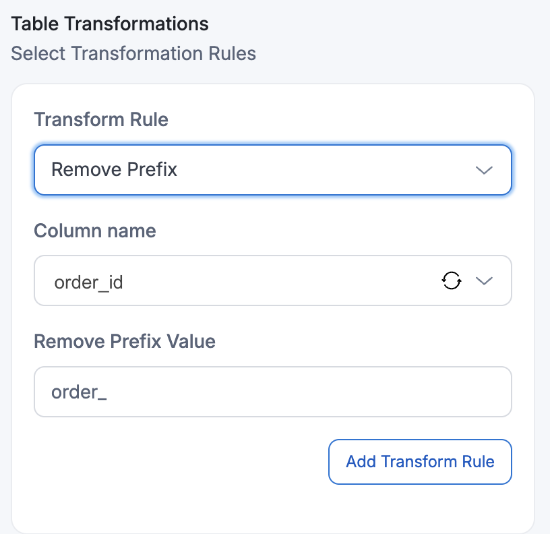
Task: Click blank card area below Add Transform Rule
Action: (272, 507)
